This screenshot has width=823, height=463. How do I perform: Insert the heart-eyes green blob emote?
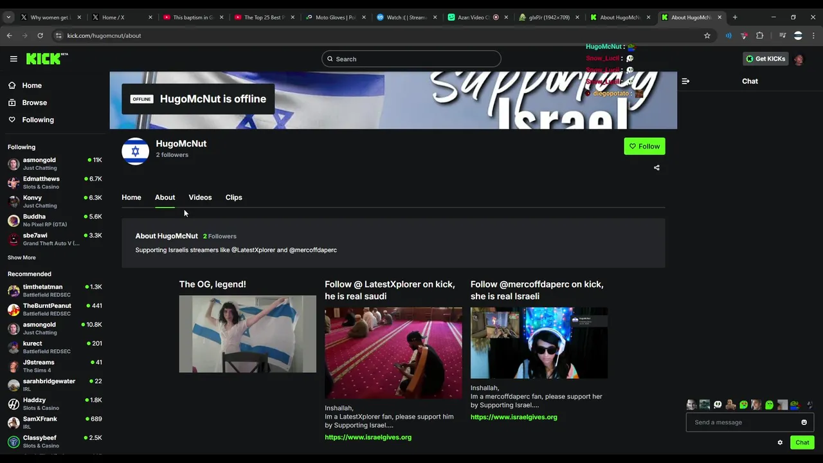[x=743, y=405]
